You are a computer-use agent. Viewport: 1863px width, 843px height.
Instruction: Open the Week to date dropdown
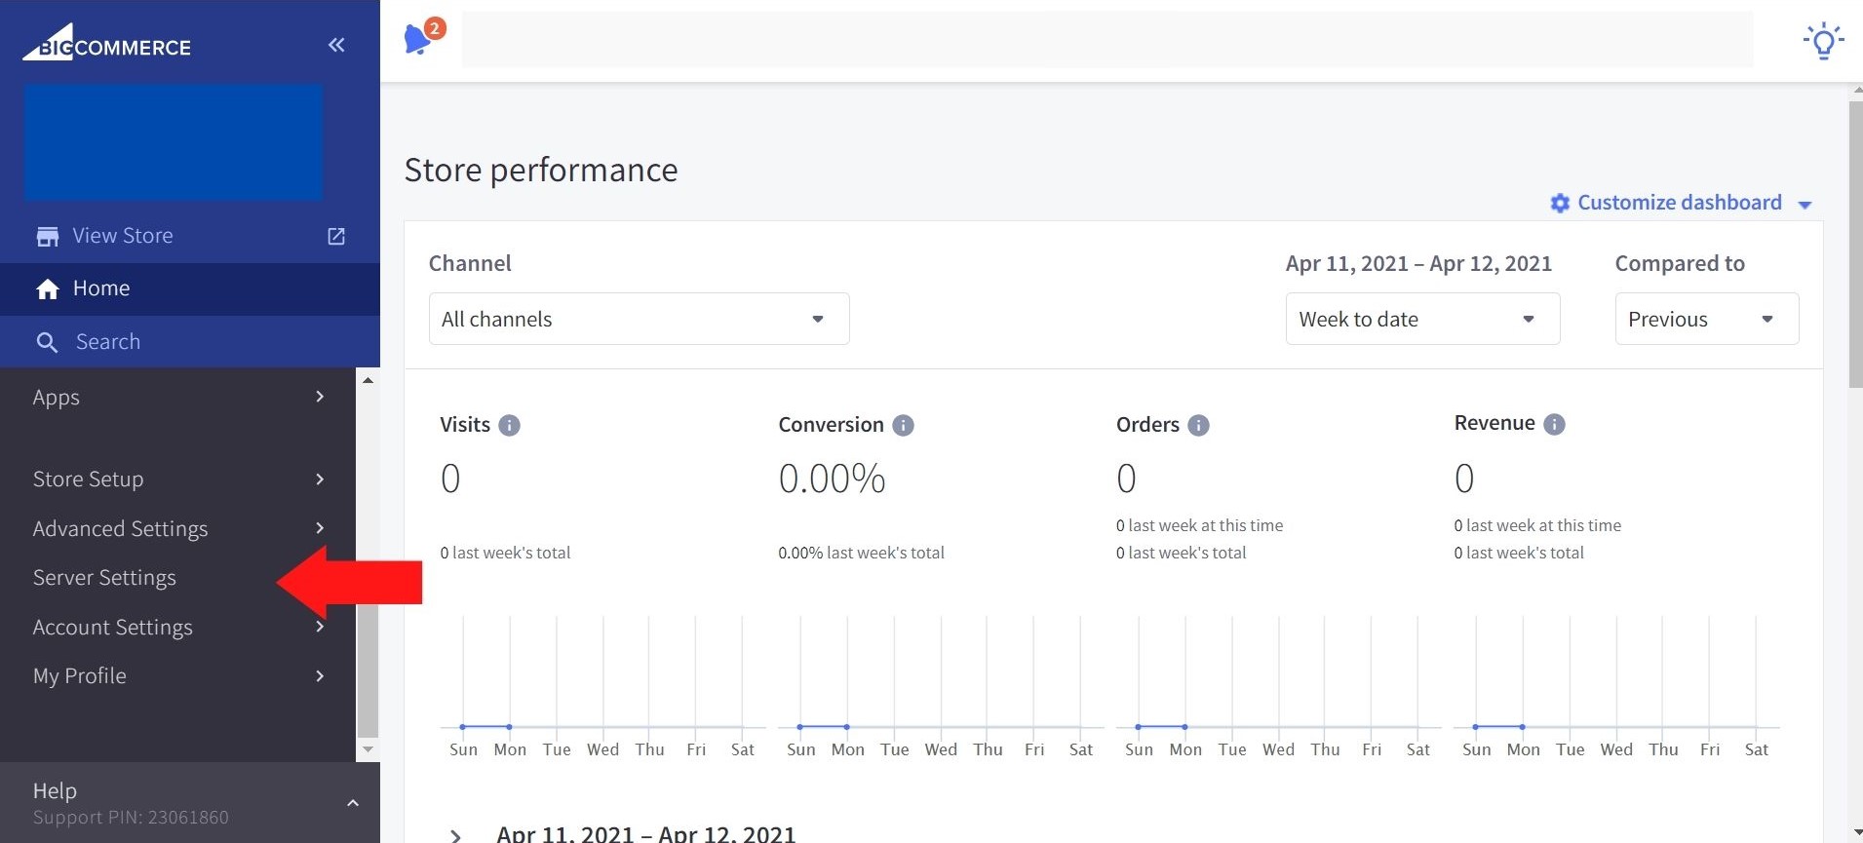click(x=1422, y=319)
